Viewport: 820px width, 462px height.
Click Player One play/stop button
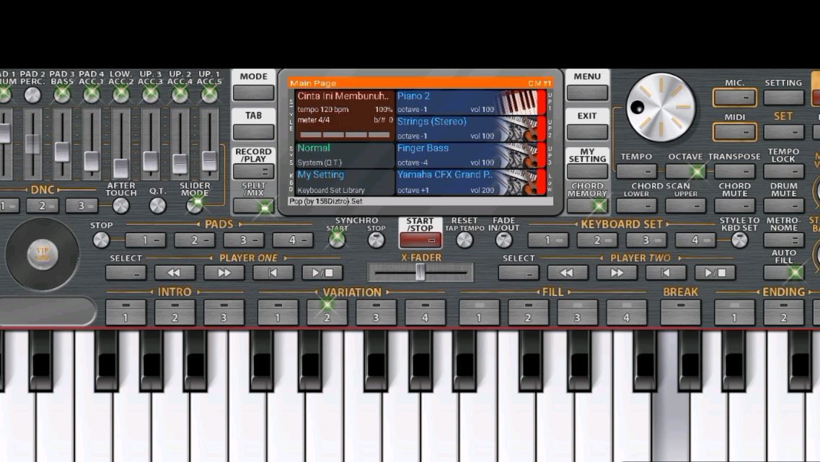point(322,273)
